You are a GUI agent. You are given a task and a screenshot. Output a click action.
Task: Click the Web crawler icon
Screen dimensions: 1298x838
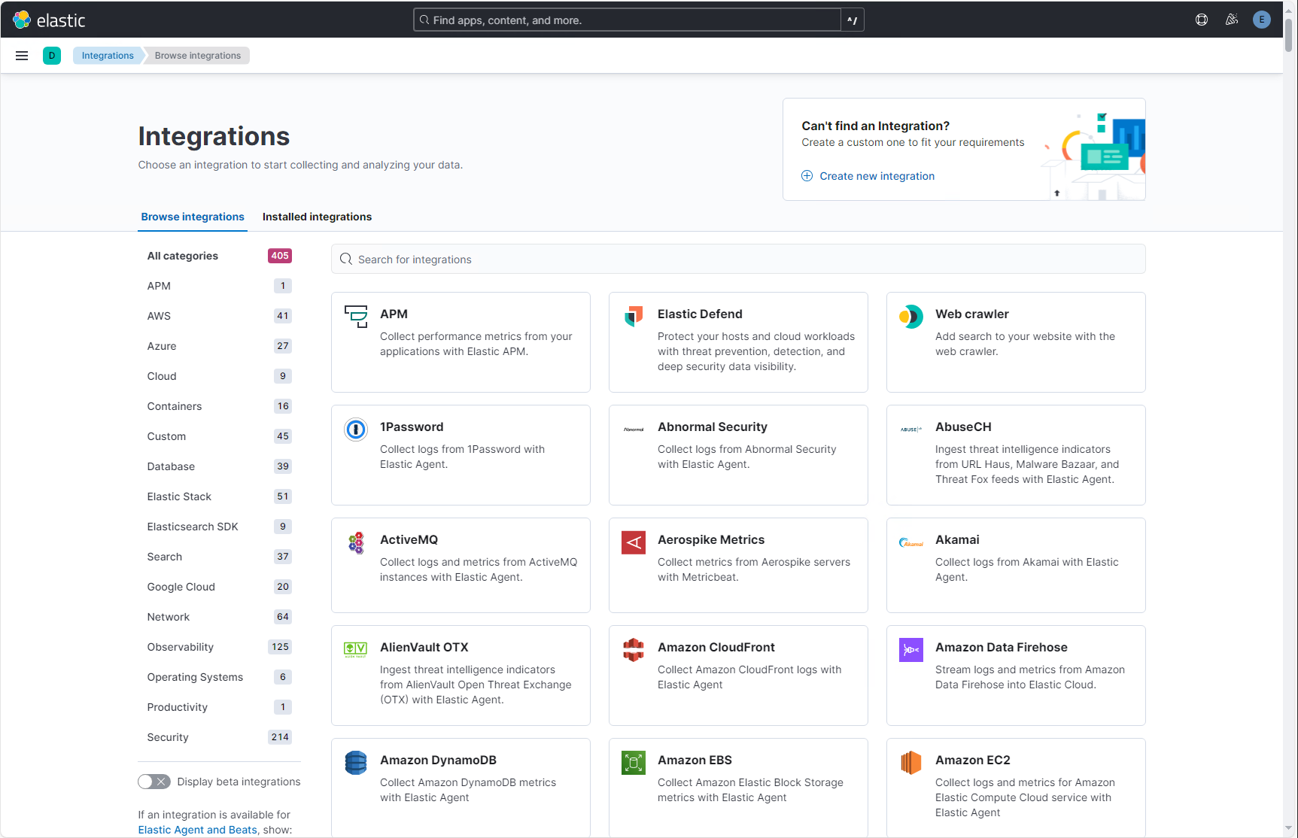911,316
